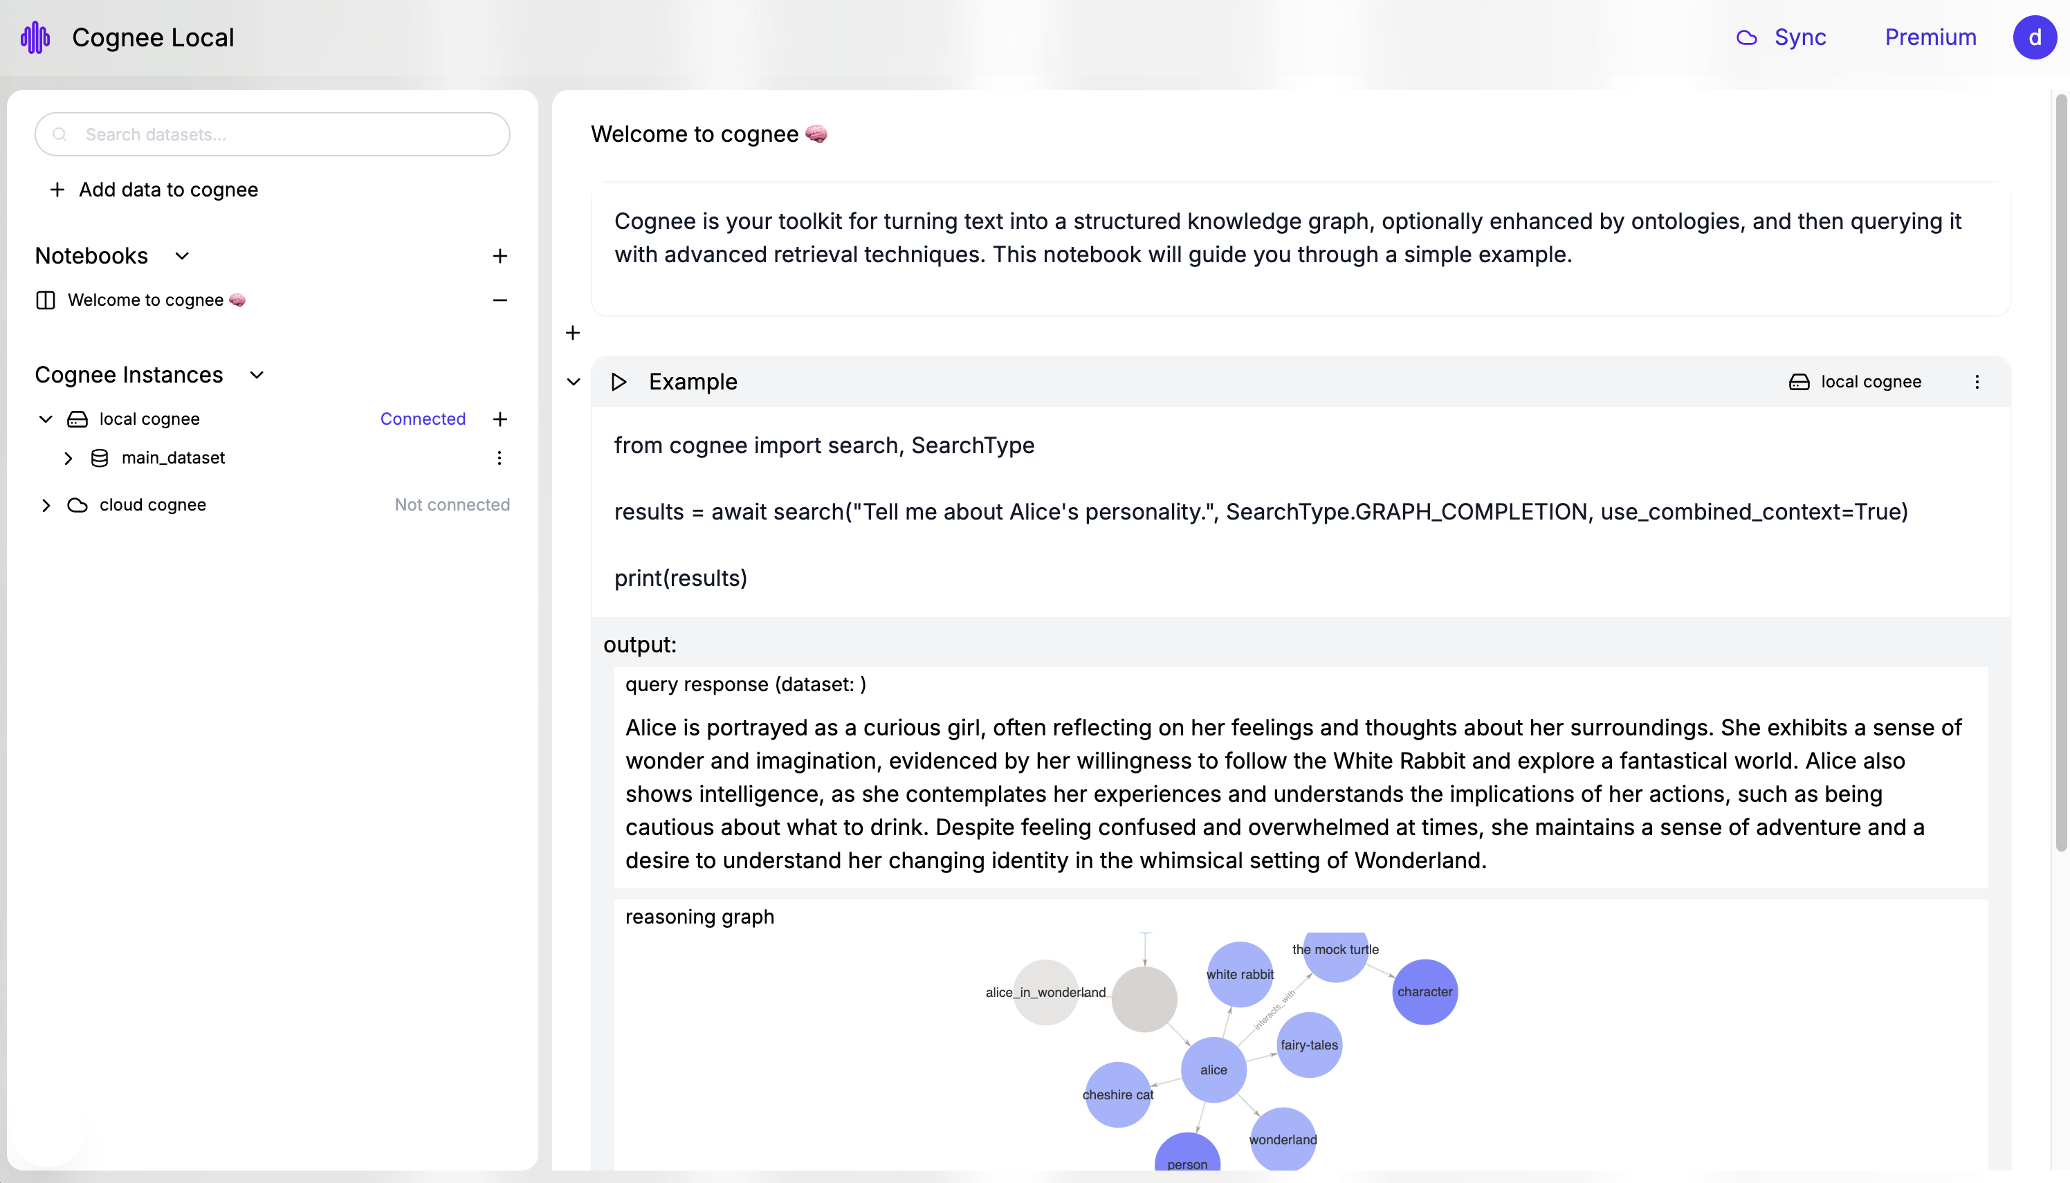Open the Premium page

pyautogui.click(x=1931, y=37)
